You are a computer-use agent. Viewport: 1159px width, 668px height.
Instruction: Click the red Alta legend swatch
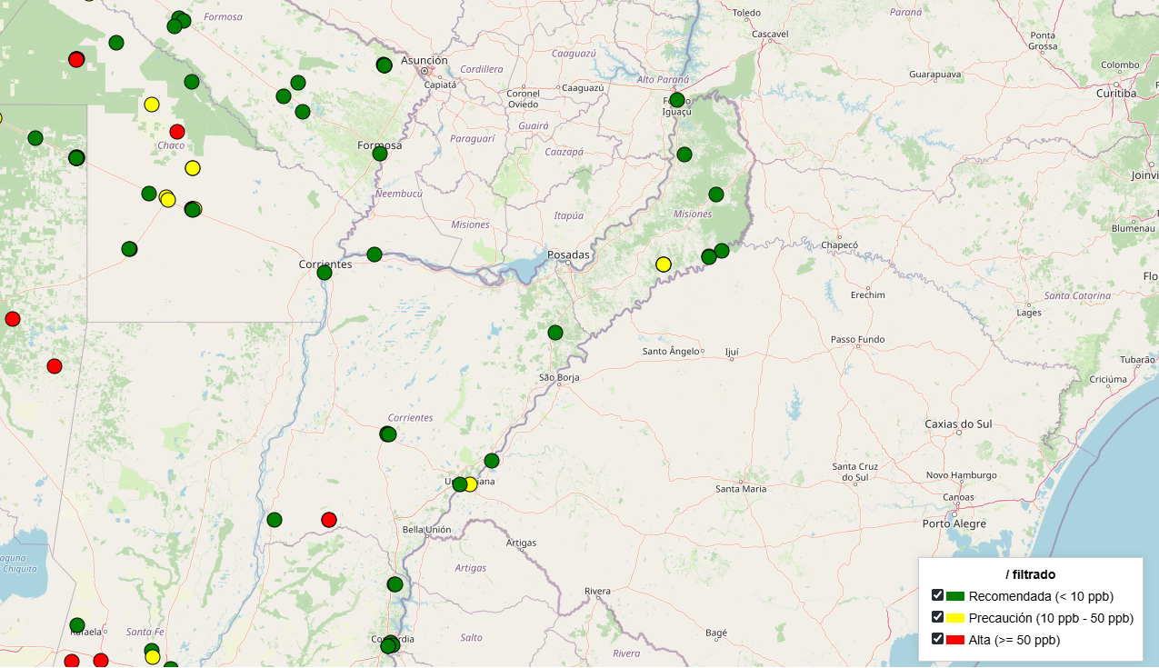click(955, 641)
